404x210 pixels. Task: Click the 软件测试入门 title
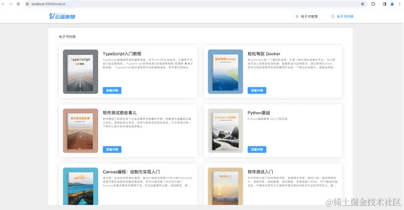260,172
